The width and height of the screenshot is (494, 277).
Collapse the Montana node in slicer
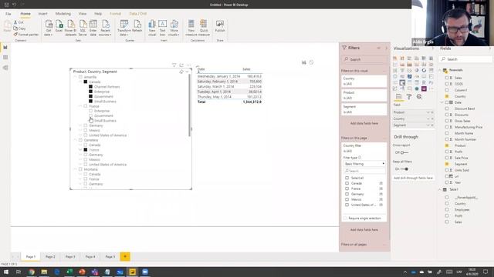[x=76, y=169]
